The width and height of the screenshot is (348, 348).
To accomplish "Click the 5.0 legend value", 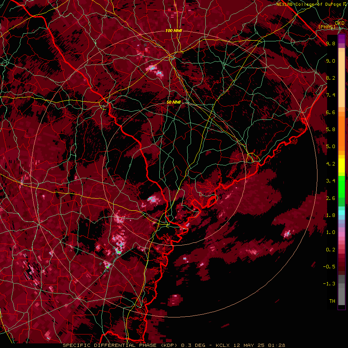I will point(331,147).
